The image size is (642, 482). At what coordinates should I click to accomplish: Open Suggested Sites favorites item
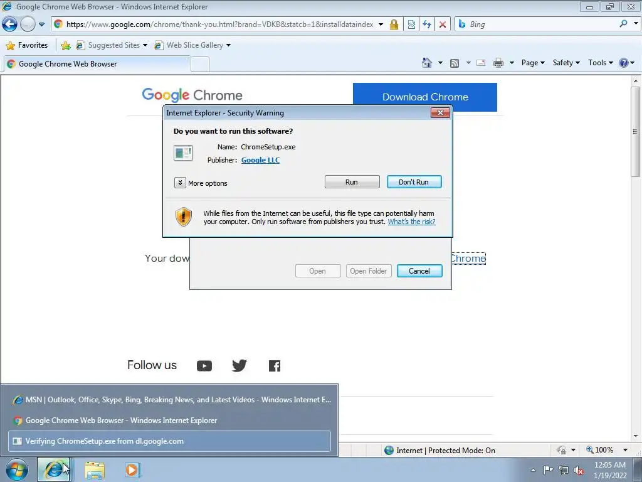(112, 45)
